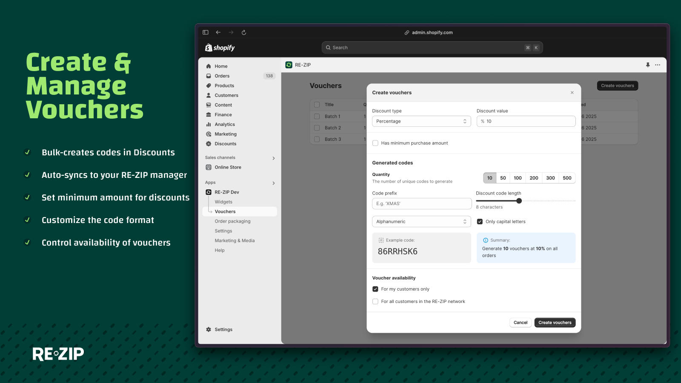
Task: Tick the Batch 3 row checkbox
Action: (317, 139)
